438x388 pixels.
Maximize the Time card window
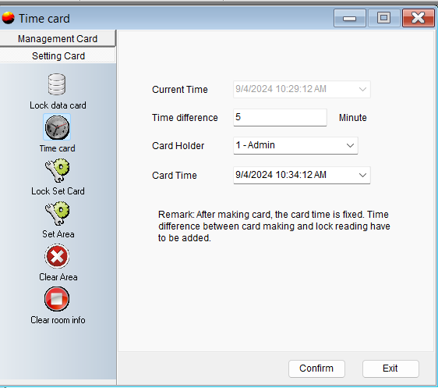point(383,18)
